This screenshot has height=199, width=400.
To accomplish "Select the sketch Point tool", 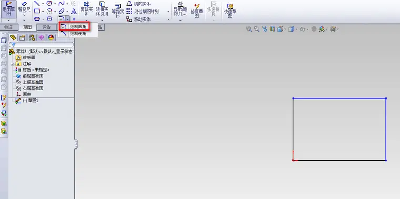I will [x=74, y=19].
